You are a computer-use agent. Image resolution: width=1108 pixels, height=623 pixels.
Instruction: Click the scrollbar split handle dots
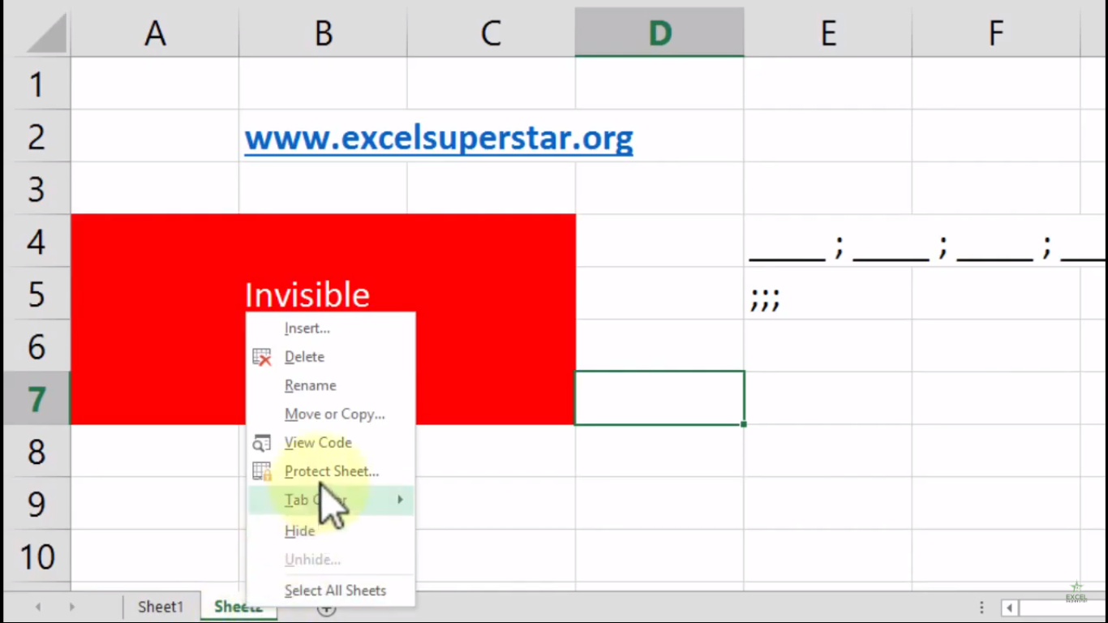[x=981, y=608]
